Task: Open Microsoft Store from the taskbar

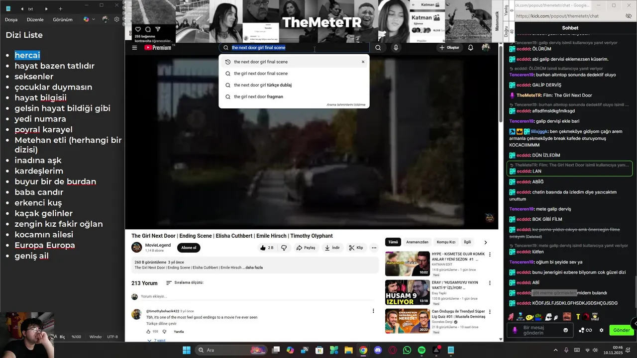Action: pos(319,350)
